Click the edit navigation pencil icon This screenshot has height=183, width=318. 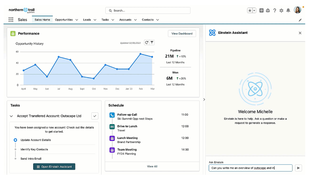coord(300,20)
